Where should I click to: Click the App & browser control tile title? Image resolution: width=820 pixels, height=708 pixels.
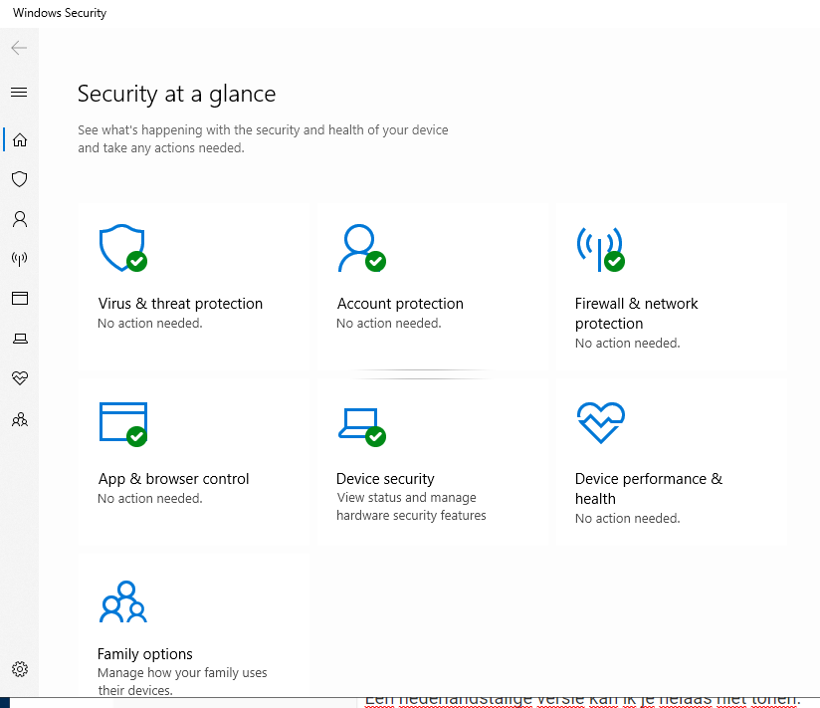173,479
